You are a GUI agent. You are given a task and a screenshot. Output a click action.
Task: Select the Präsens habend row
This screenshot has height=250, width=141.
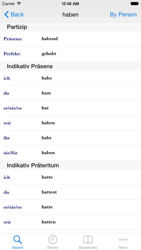tap(70, 39)
